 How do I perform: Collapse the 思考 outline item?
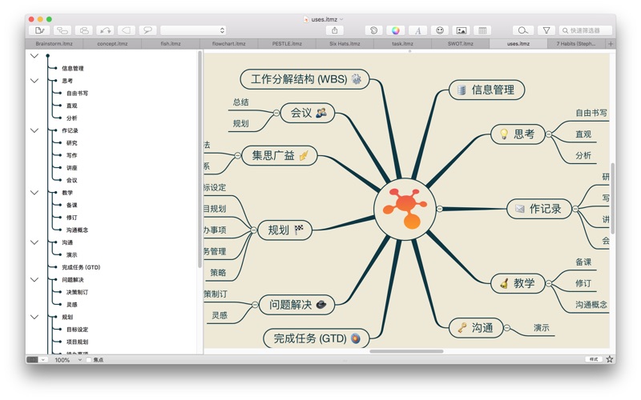point(34,81)
